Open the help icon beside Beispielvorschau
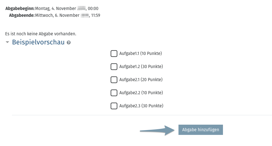This screenshot has width=272, height=146. (69, 43)
